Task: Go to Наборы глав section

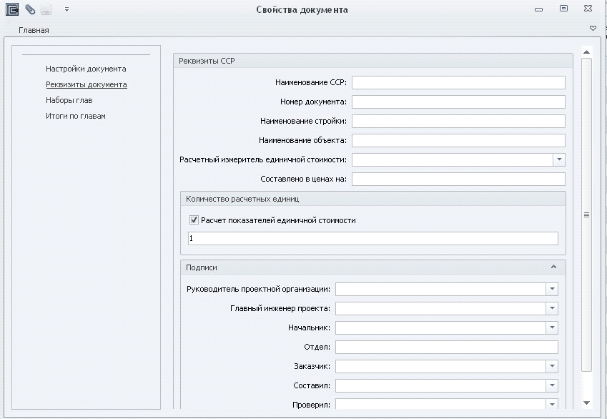Action: pos(69,100)
